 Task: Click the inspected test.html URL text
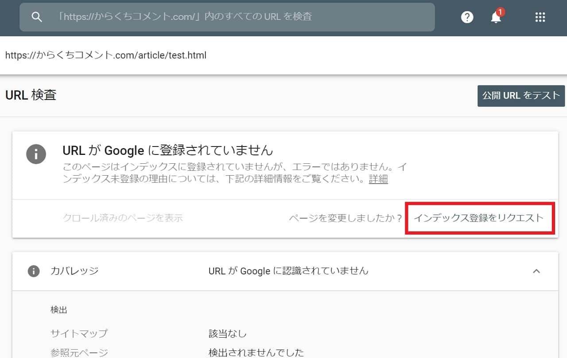tap(106, 56)
